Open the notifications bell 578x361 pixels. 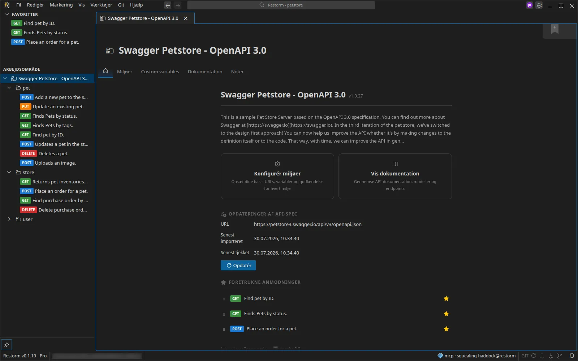pos(572,356)
